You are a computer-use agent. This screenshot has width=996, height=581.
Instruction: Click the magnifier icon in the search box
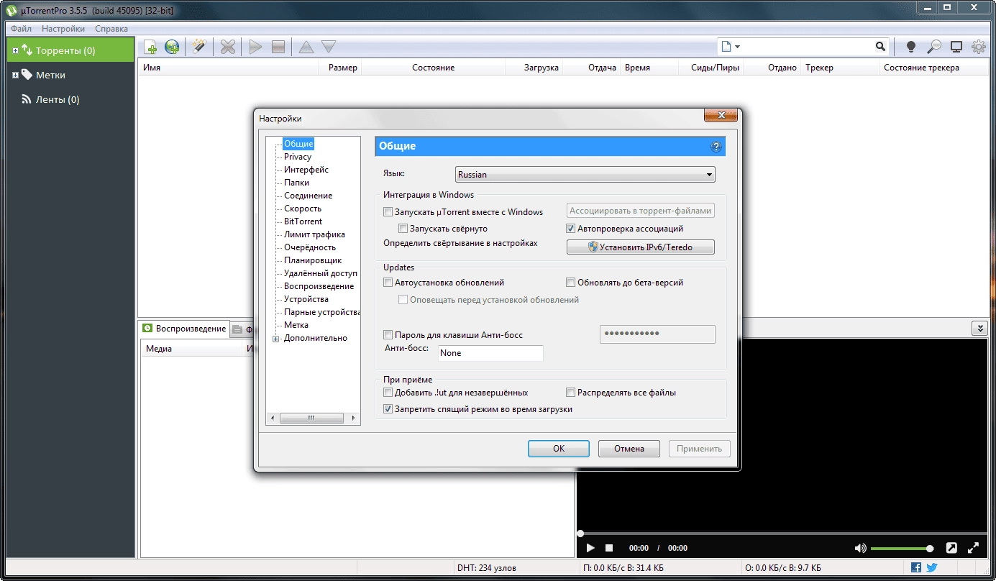[x=880, y=47]
